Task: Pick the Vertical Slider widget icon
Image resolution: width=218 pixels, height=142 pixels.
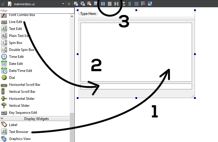Action: pos(4,106)
